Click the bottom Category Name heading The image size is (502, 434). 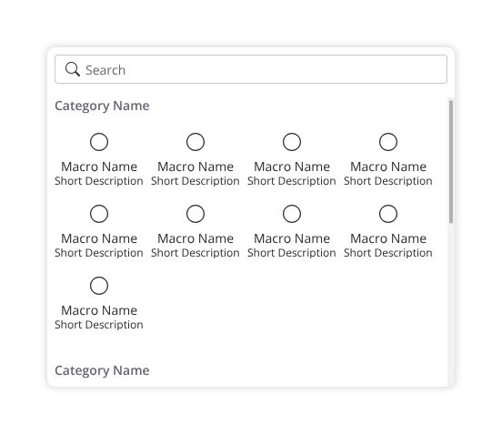point(102,370)
